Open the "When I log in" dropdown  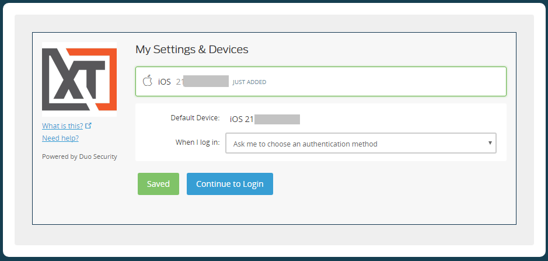361,144
